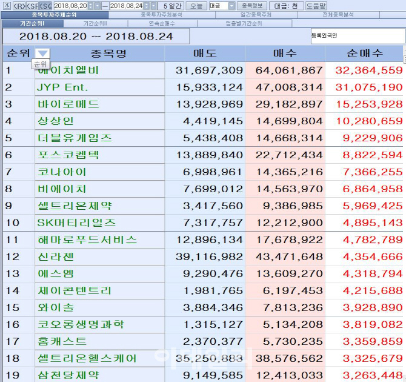Viewport: 406px width, 382px height.
Task: Open stock 바이로메드 in the list
Action: click(x=99, y=104)
